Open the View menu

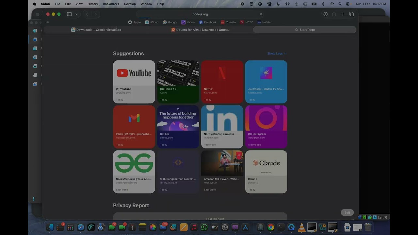click(x=79, y=4)
